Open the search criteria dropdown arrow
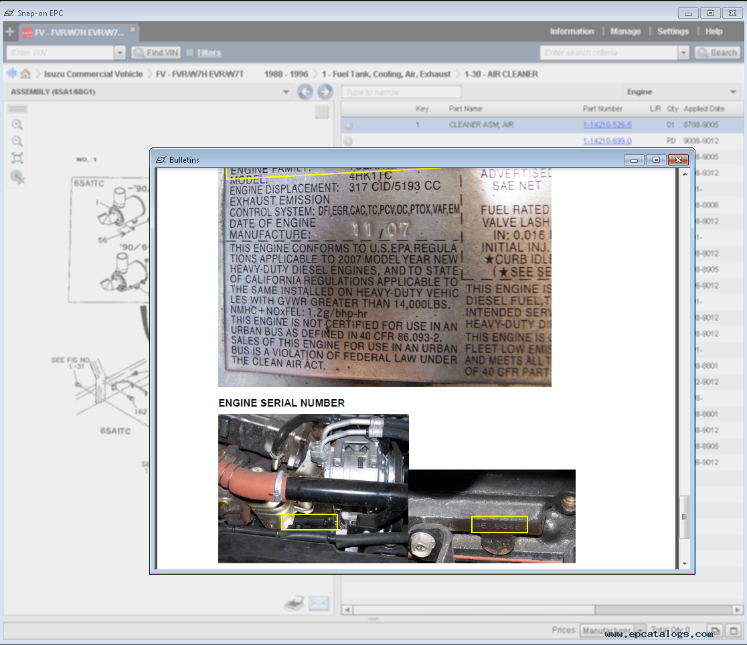The image size is (747, 645). pos(683,52)
